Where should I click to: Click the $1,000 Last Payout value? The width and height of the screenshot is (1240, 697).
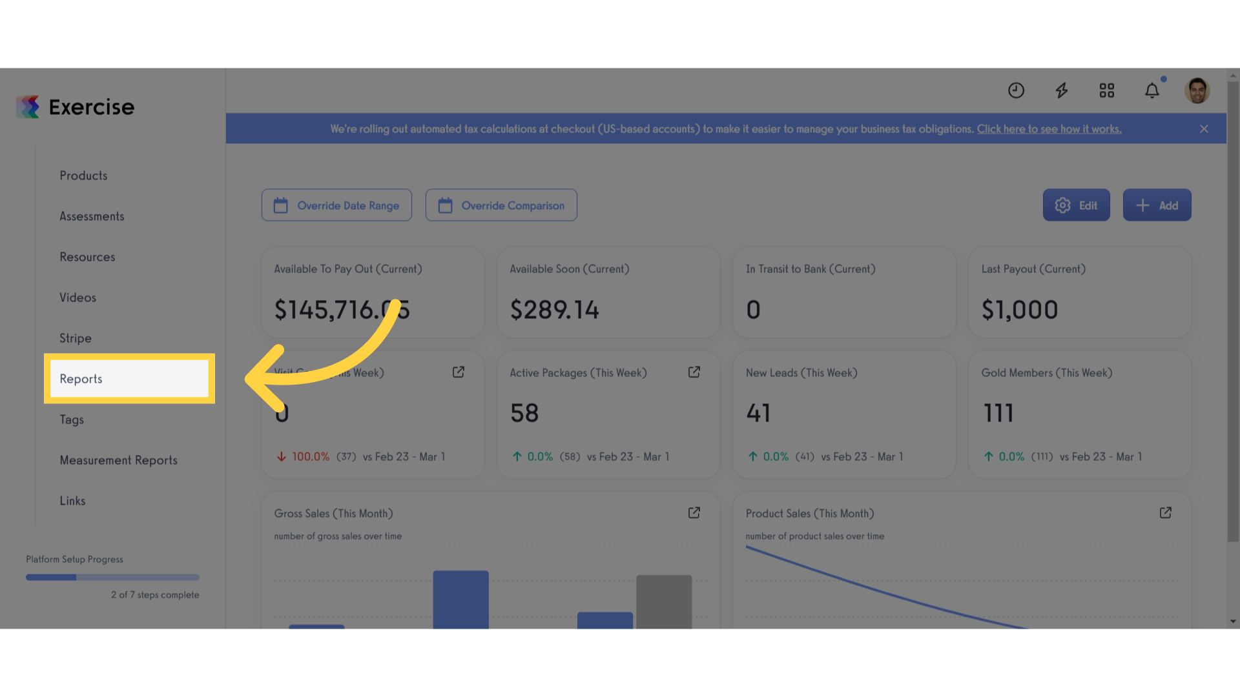[x=1020, y=310]
